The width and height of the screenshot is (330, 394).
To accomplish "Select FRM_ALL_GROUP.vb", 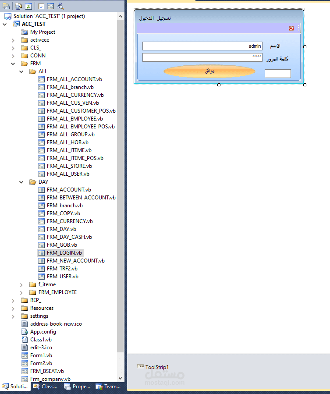I will (x=71, y=135).
